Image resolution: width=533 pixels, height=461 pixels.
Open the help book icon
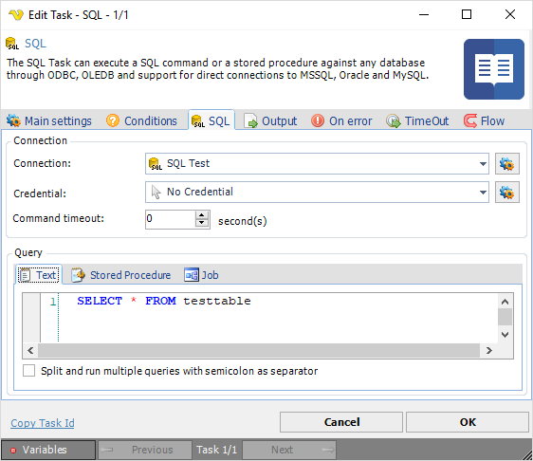tap(493, 69)
